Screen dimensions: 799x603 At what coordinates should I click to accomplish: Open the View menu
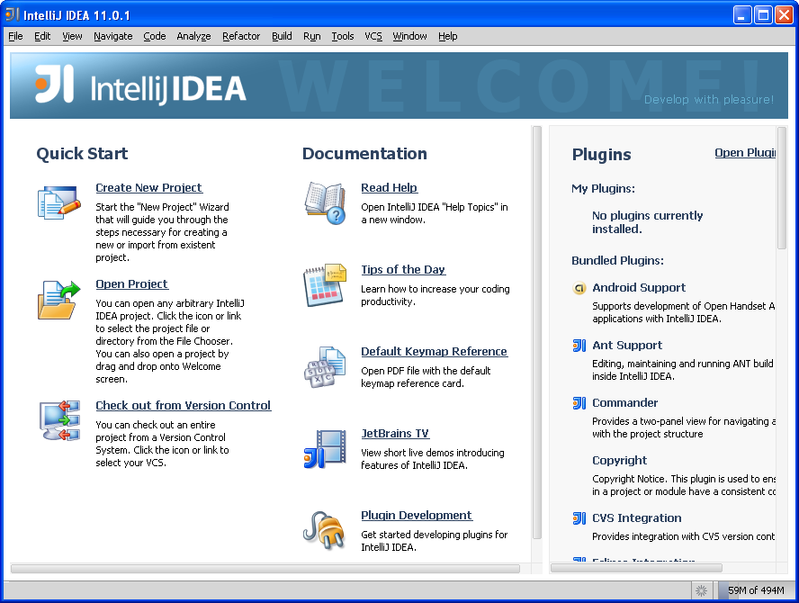72,36
